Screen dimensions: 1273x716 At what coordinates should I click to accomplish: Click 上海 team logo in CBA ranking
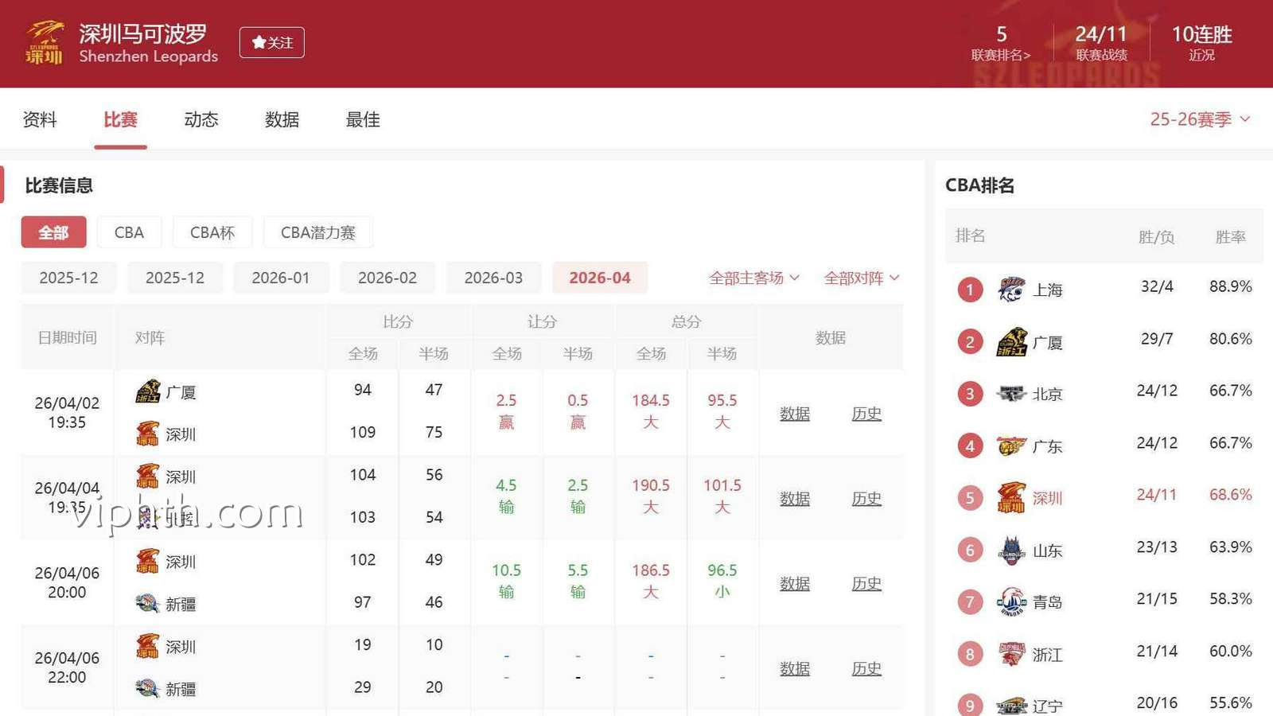1011,290
